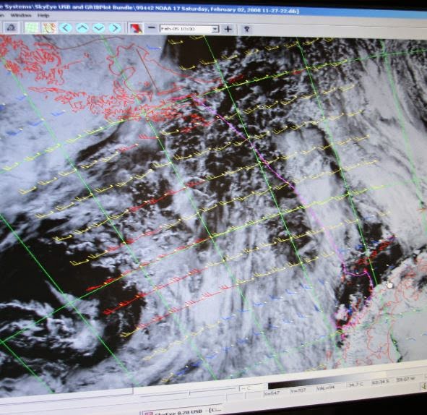The width and height of the screenshot is (427, 415).
Task: Click the red GRIB wind overlay icon
Action: point(136,28)
